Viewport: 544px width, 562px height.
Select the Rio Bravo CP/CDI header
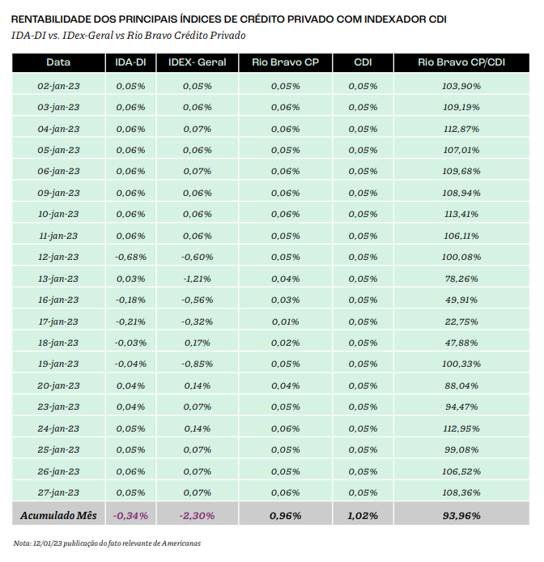tap(461, 62)
